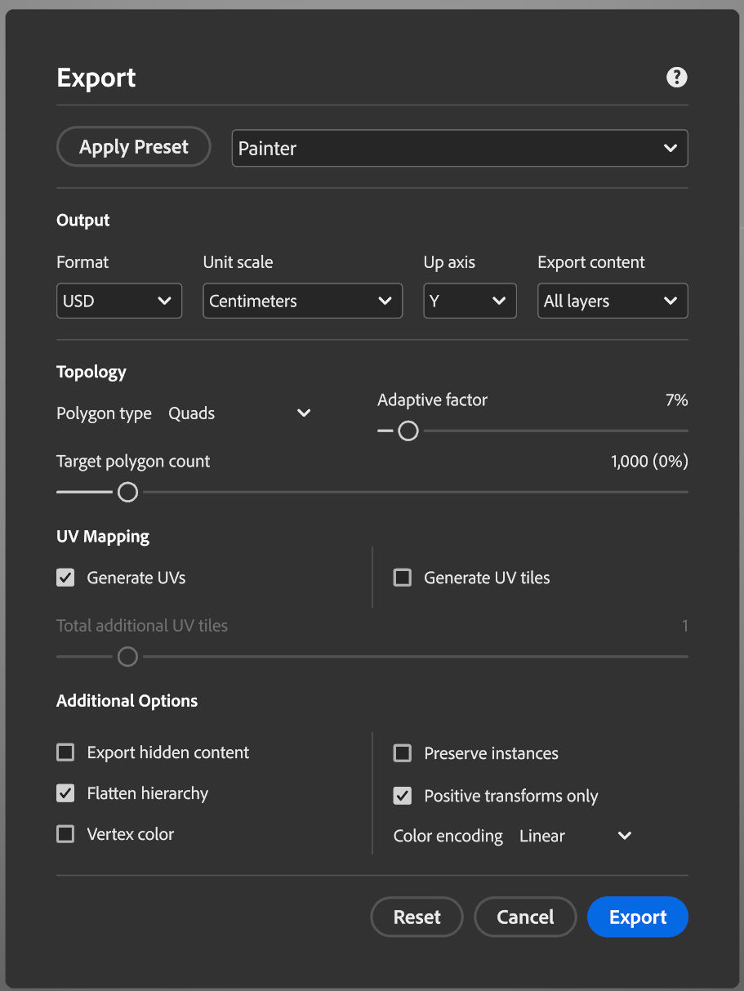The width and height of the screenshot is (744, 991).
Task: Uncheck Flatten hierarchy option
Action: (x=65, y=793)
